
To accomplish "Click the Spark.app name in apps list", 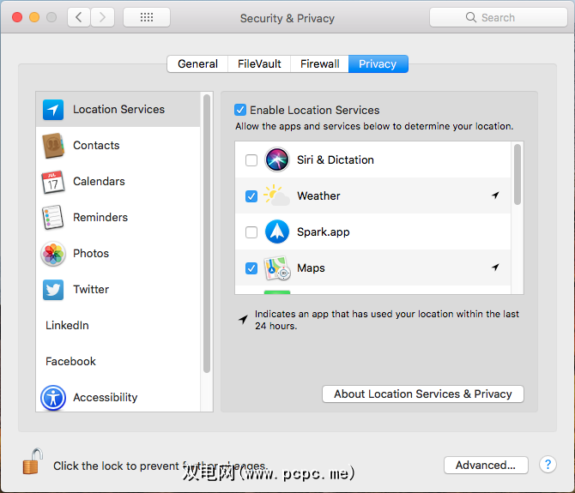I will 323,231.
